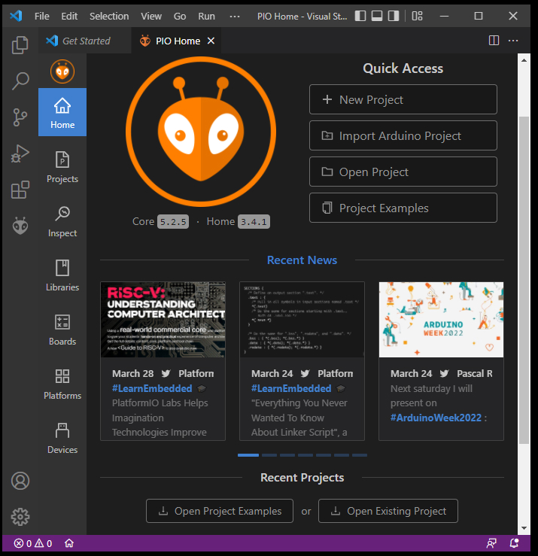Open the PIO Inspect section
The width and height of the screenshot is (538, 556).
point(62,222)
